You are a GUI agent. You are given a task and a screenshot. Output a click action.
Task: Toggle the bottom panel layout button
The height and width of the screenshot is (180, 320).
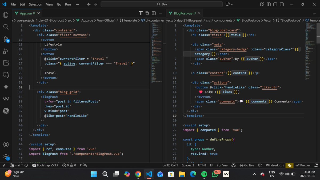pos(275,4)
